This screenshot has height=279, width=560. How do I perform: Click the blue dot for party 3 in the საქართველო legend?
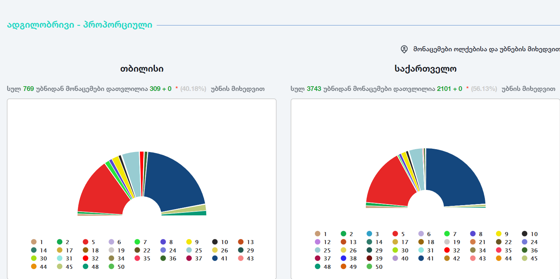tap(369, 234)
